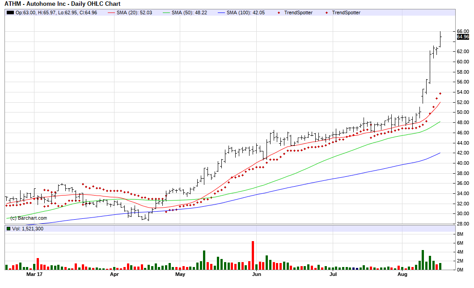This screenshot has height=288, width=474.
Task: Click the 34.00 price axis label
Action: (463, 193)
